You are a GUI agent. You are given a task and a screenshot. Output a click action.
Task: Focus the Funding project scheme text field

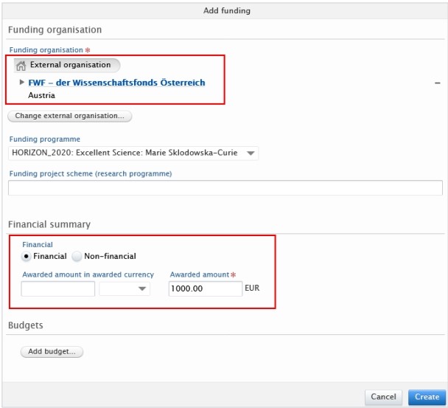coord(225,188)
